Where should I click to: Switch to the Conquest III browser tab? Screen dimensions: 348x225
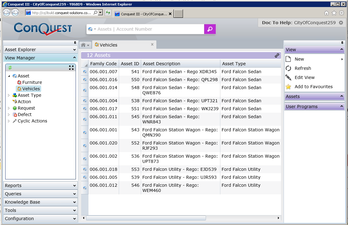point(144,14)
